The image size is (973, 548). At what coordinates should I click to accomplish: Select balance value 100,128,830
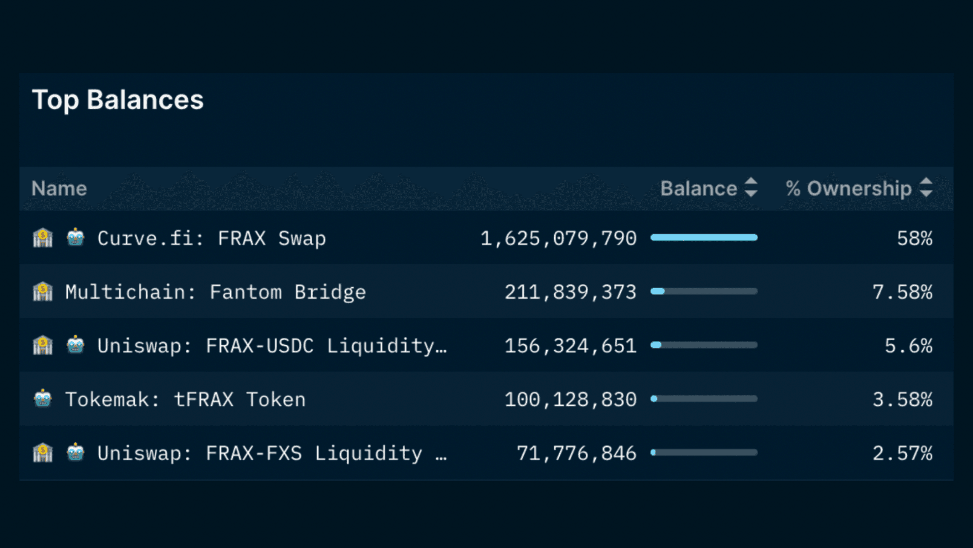click(570, 400)
